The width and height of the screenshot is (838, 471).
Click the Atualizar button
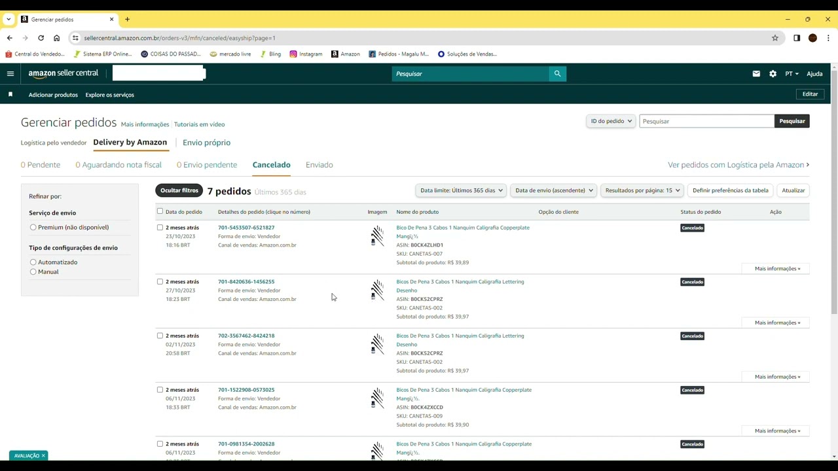[793, 190]
